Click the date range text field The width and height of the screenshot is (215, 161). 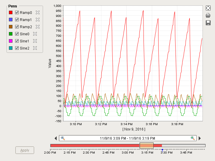pos(128,138)
